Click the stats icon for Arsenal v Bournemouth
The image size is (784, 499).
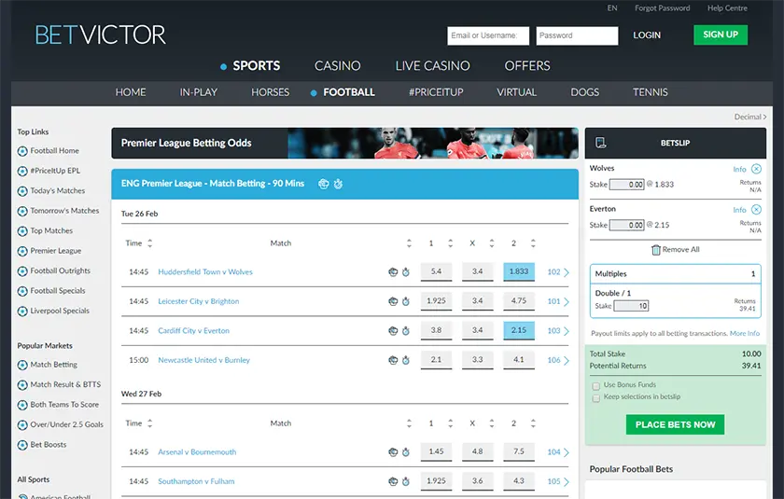point(393,452)
